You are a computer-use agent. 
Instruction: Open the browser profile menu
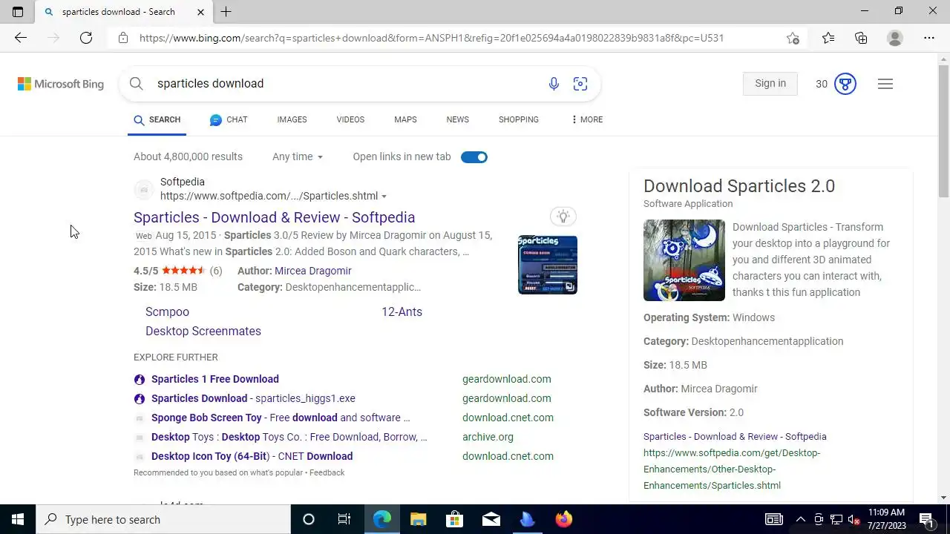click(895, 38)
